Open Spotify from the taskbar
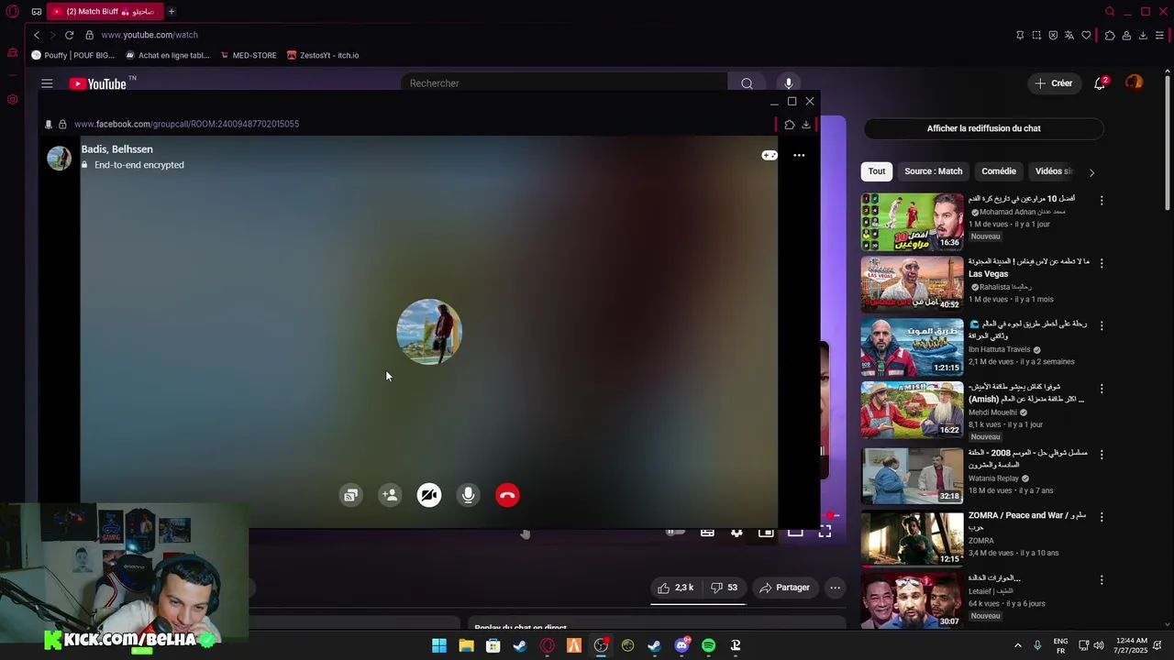The width and height of the screenshot is (1174, 660). click(708, 645)
